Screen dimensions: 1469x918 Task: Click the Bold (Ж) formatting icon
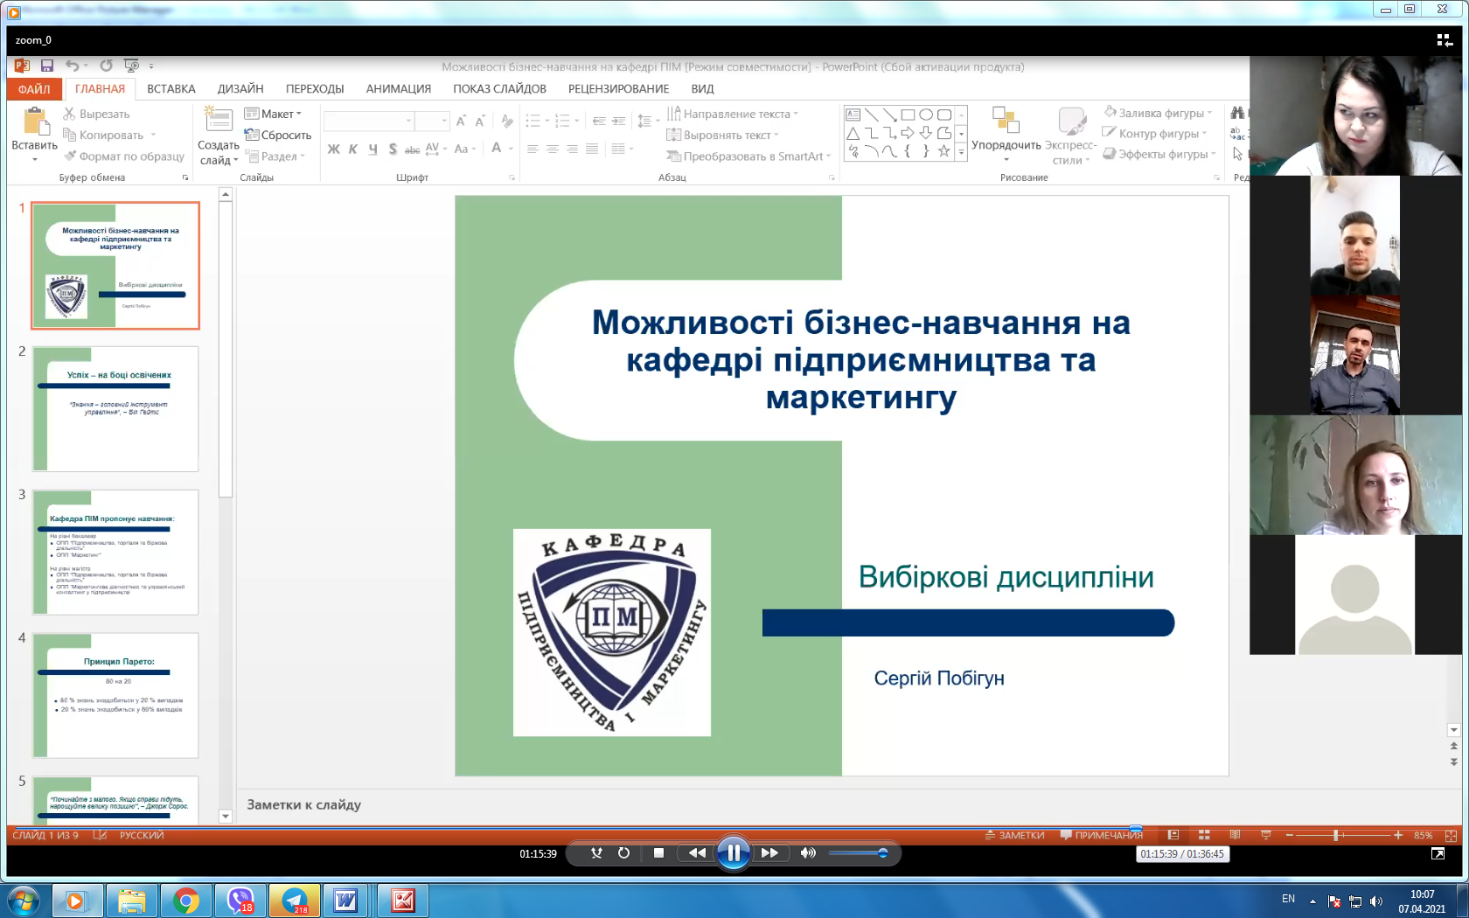(333, 150)
